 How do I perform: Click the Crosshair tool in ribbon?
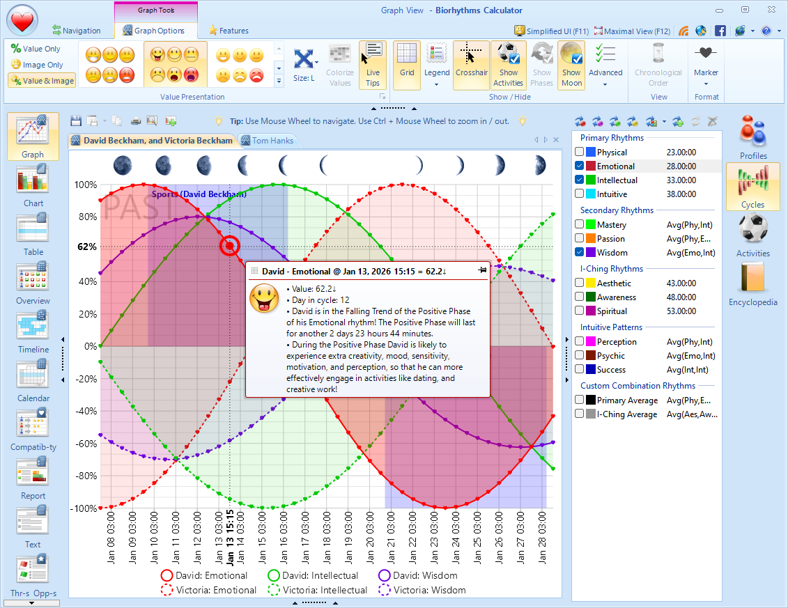(472, 65)
